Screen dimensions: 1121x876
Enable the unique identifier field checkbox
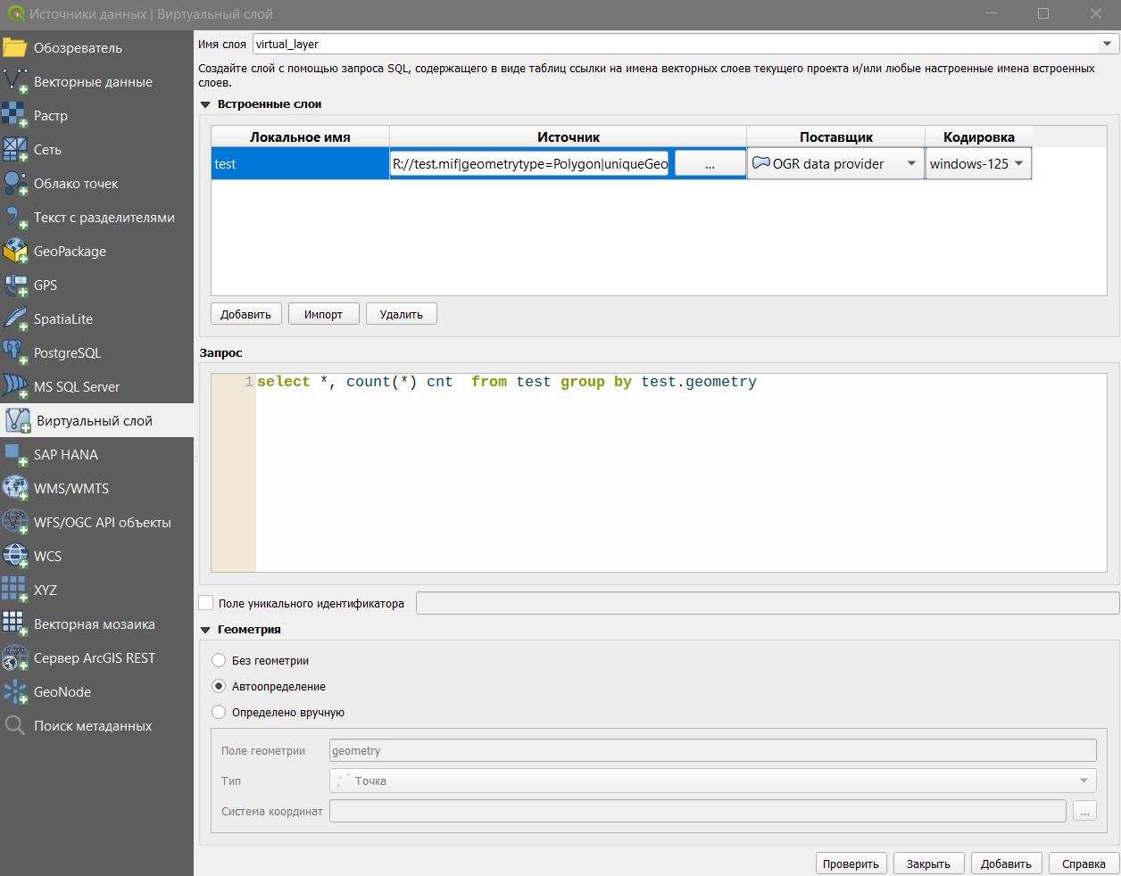[x=206, y=603]
